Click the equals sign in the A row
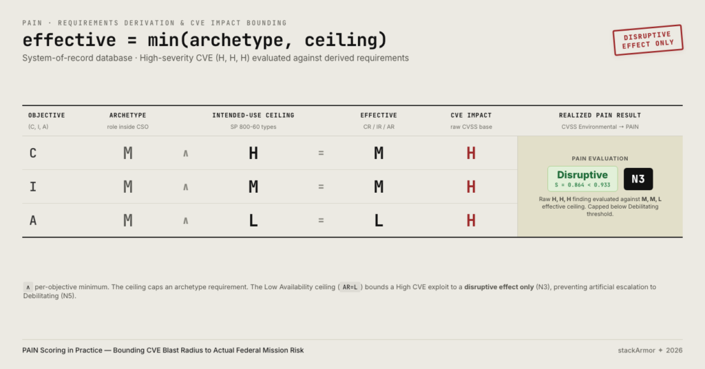The width and height of the screenshot is (705, 369). [321, 221]
